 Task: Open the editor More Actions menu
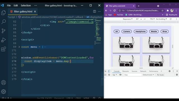[x=99, y=12]
